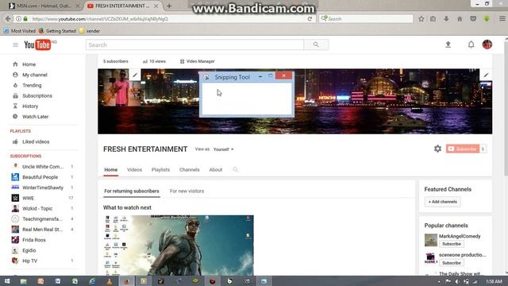
Task: Click Add channels button
Action: tap(443, 202)
